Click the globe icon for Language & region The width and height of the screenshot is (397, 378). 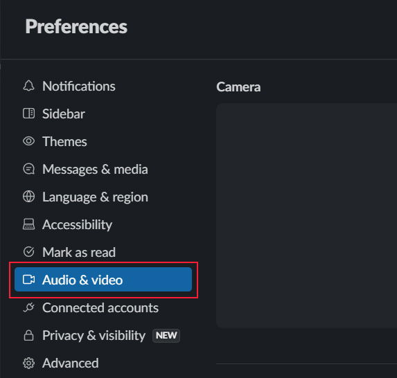click(28, 197)
